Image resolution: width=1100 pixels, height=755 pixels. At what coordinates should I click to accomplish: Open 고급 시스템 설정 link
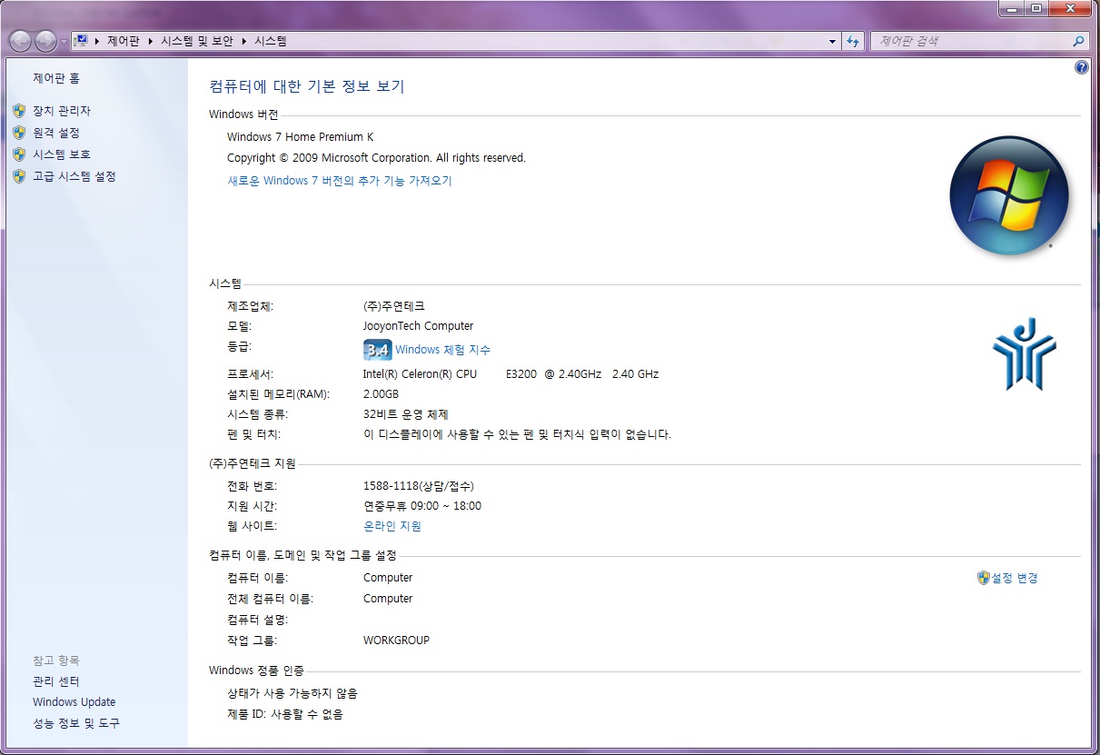[74, 176]
